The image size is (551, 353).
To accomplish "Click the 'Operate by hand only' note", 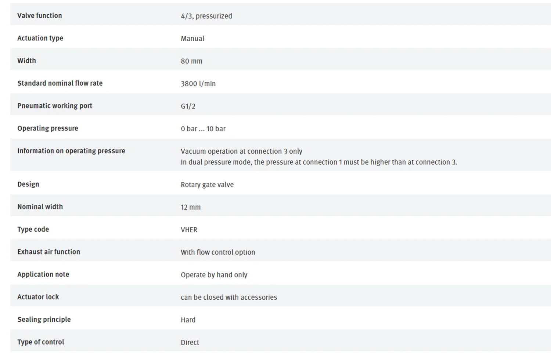I will [214, 275].
